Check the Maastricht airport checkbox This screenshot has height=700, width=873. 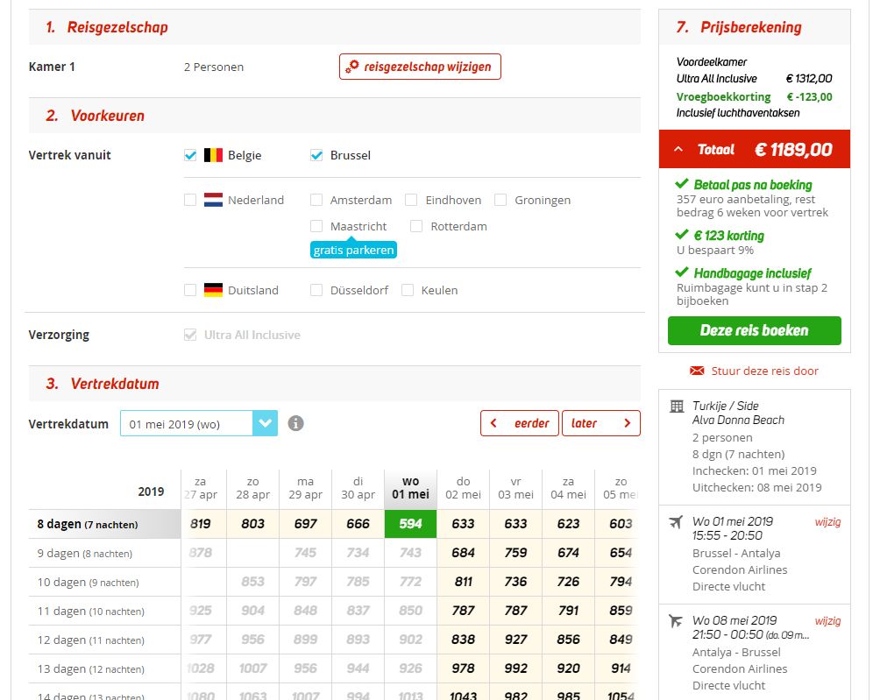(x=316, y=226)
